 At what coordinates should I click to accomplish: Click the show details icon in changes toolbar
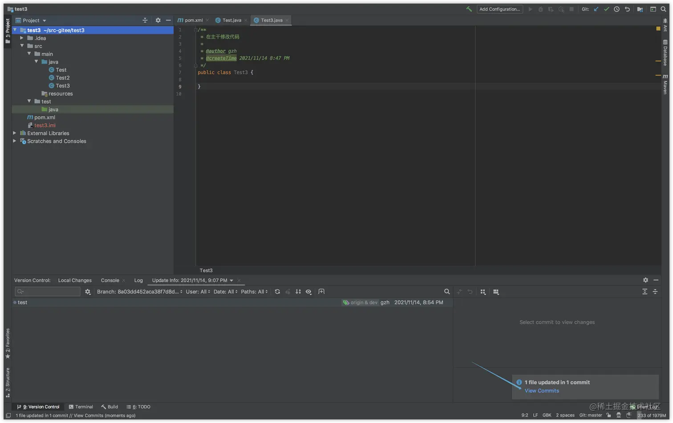(496, 292)
